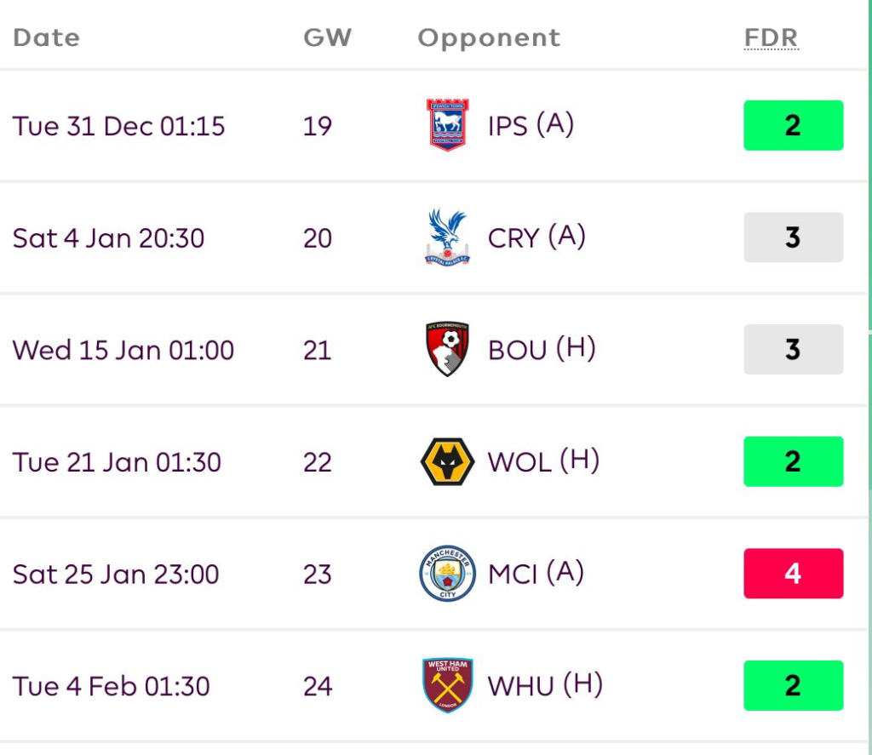Click the MCI (A) opponent text

pyautogui.click(x=536, y=574)
